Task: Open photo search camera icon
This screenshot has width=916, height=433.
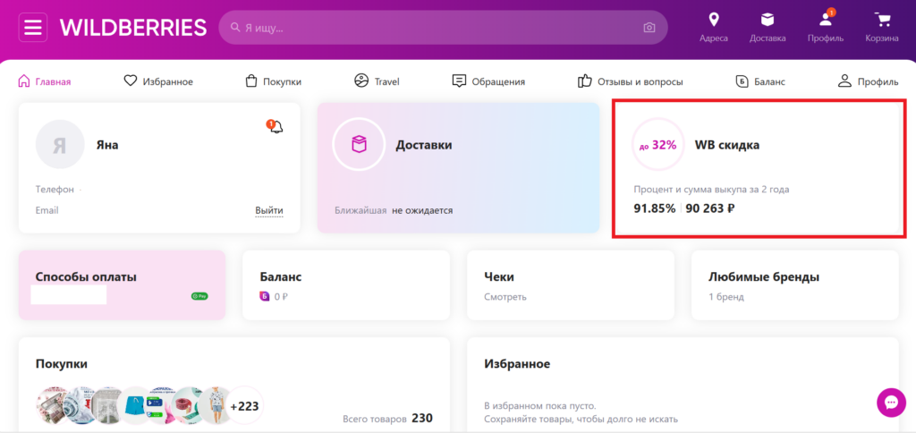Action: [x=649, y=28]
